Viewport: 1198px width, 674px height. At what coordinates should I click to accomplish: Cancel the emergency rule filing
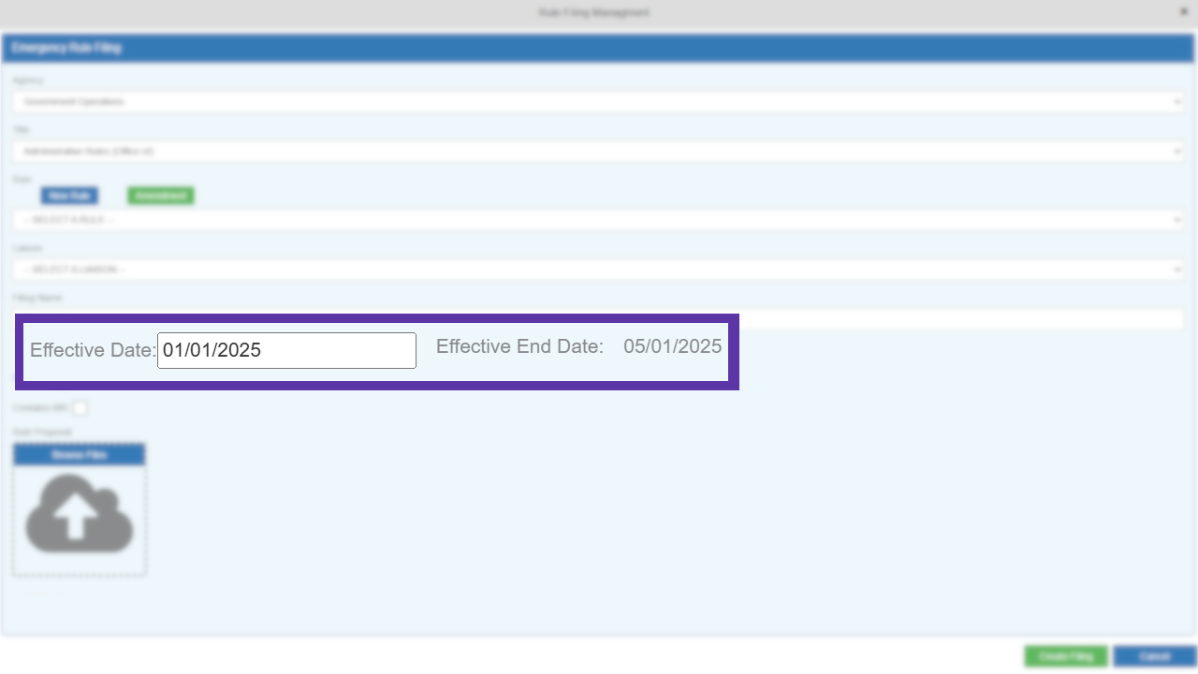click(1154, 657)
